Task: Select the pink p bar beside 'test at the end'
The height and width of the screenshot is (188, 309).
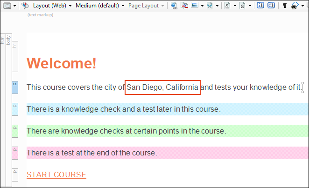Action: click(15, 153)
